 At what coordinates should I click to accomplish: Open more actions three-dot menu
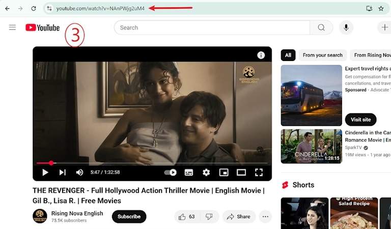pyautogui.click(x=265, y=217)
